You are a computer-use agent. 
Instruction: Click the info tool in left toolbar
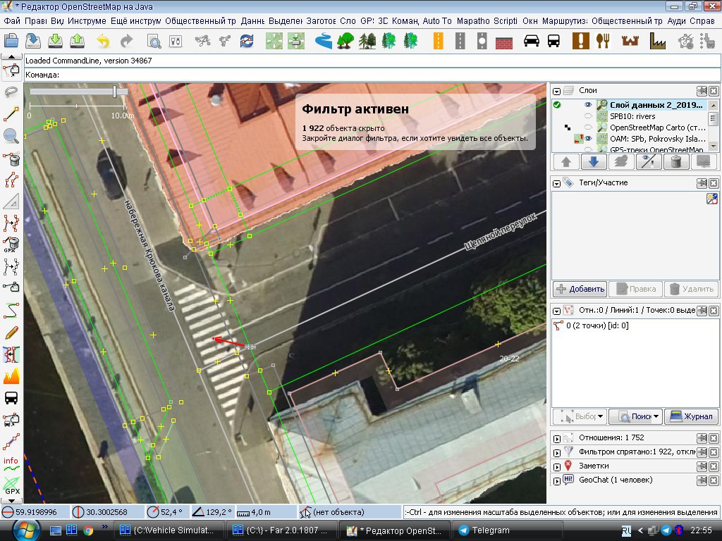pyautogui.click(x=11, y=464)
